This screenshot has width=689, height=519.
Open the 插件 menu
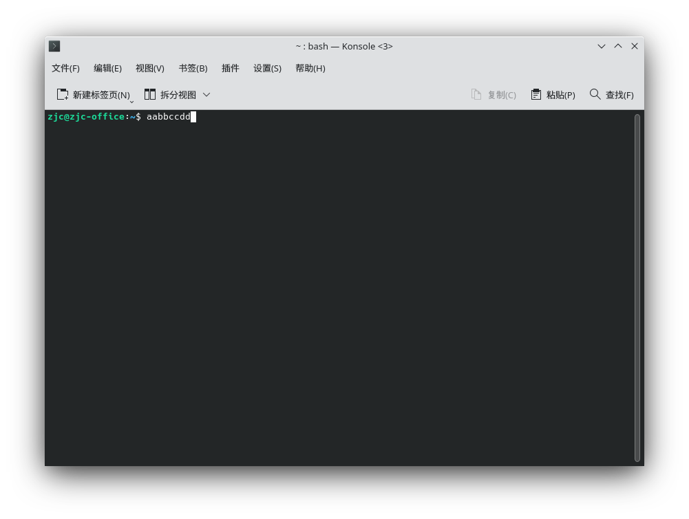point(231,68)
